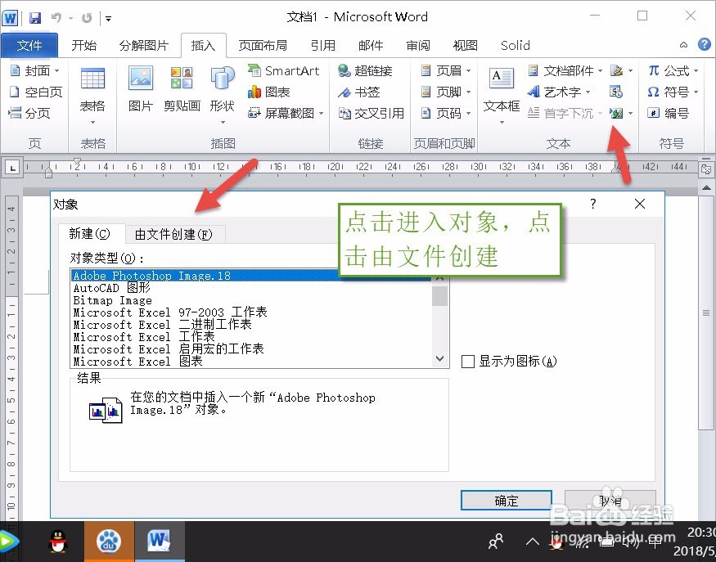The width and height of the screenshot is (716, 562).
Task: Click the signature line icon in Text group
Action: click(x=616, y=71)
